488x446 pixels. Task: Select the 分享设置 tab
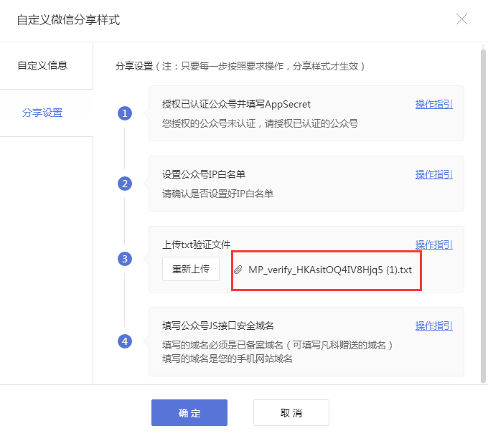tap(42, 113)
